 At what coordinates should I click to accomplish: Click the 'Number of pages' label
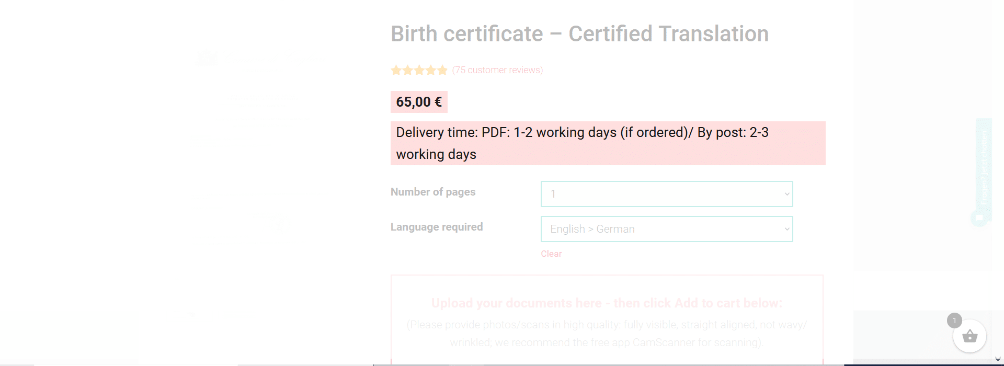[433, 192]
